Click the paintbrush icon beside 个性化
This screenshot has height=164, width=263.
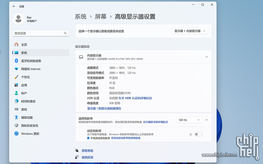click(16, 77)
